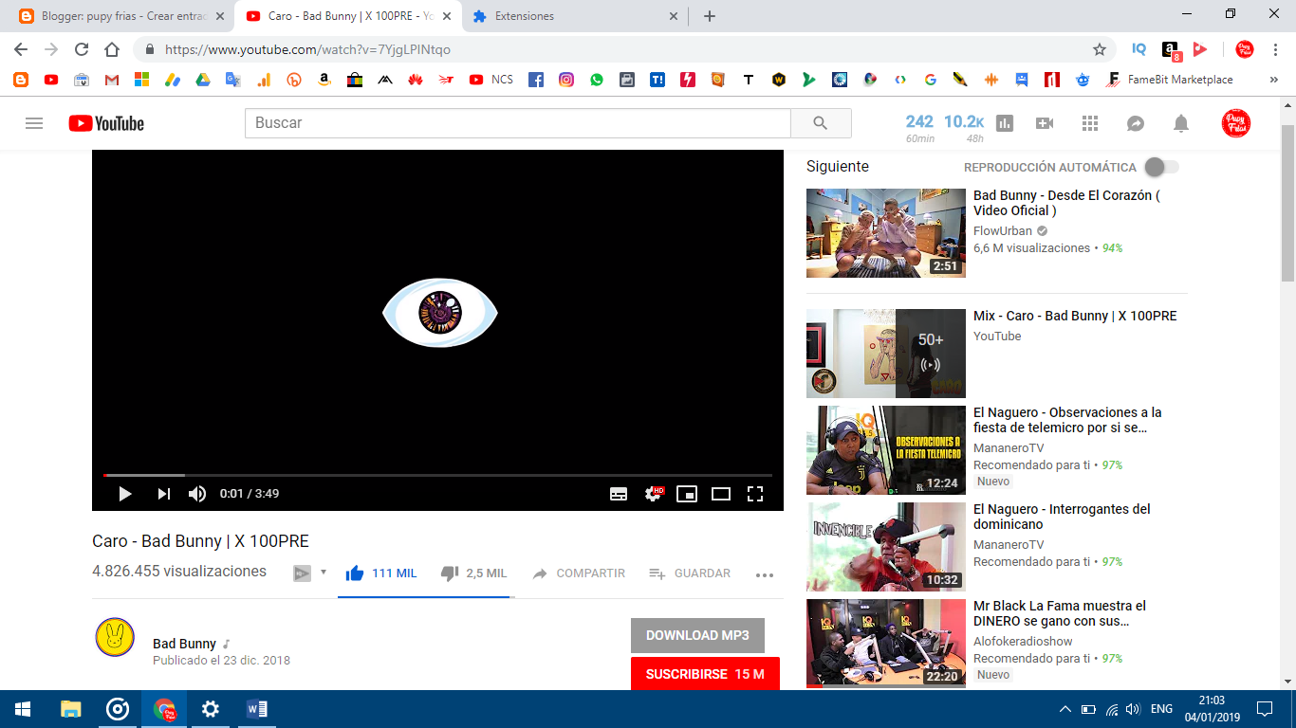The width and height of the screenshot is (1296, 728).
Task: Go to YouTube home via the logo
Action: pyautogui.click(x=106, y=123)
